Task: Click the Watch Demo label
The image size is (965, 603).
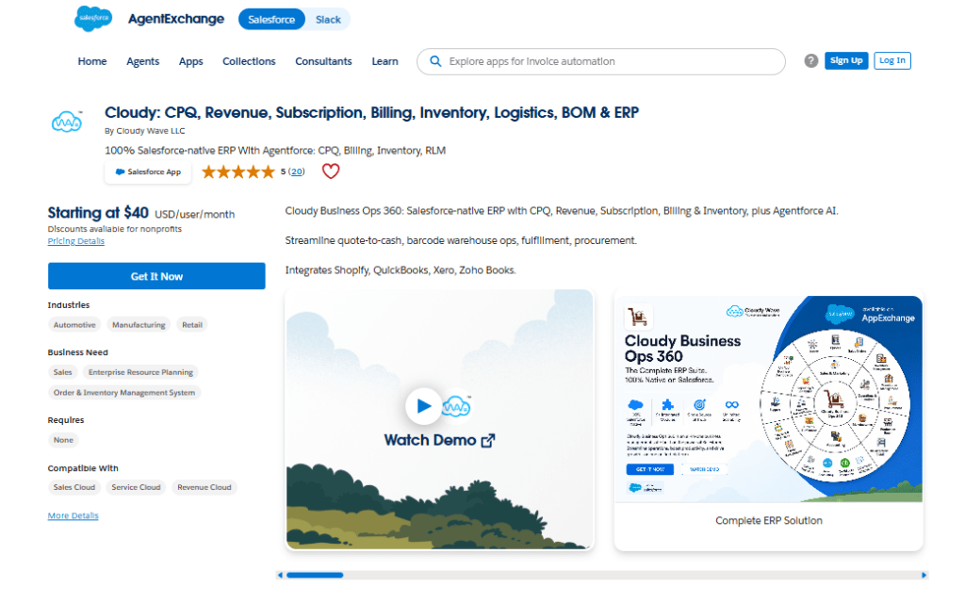Action: coord(430,440)
